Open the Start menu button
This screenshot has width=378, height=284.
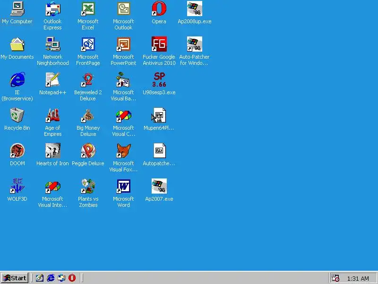pos(15,278)
